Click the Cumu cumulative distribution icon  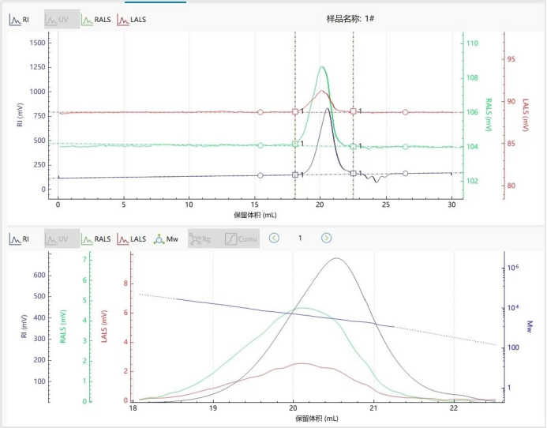tap(241, 238)
